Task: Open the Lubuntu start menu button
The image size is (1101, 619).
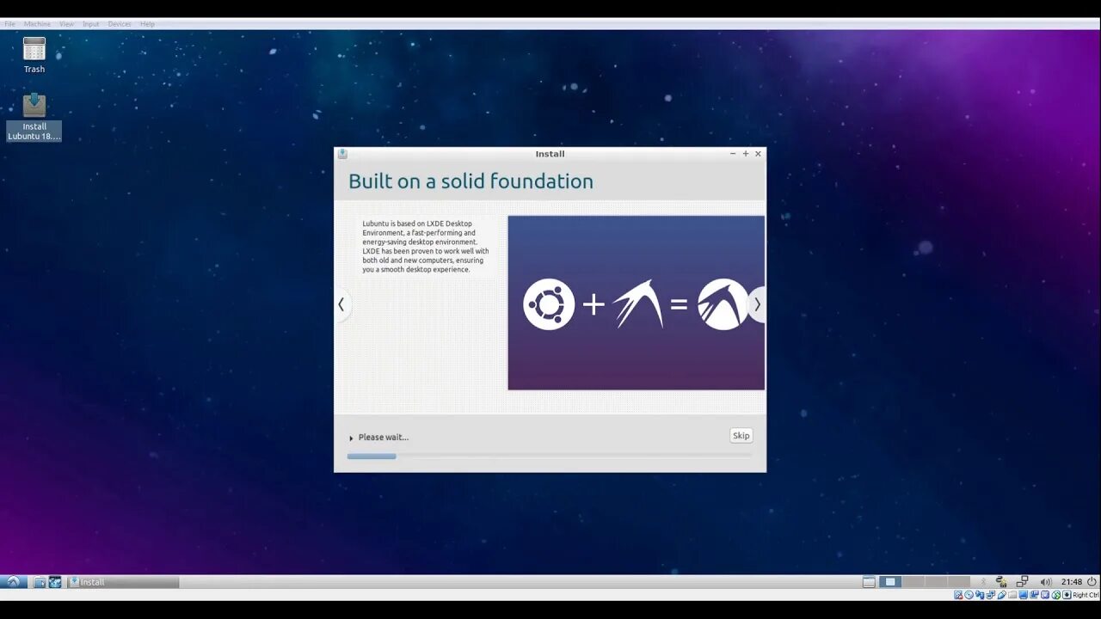Action: tap(13, 582)
